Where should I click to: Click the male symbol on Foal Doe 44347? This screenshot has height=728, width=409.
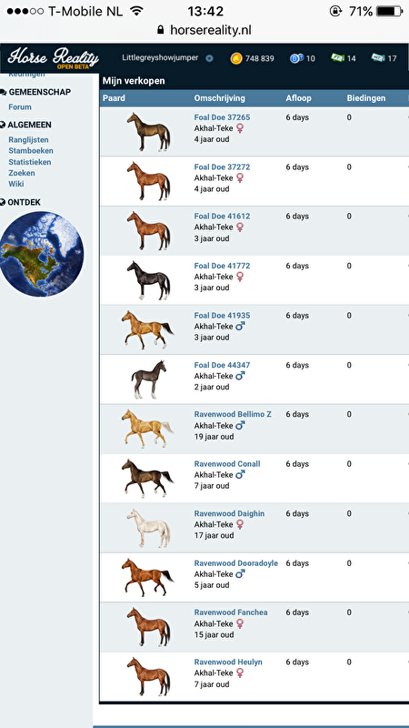click(241, 376)
